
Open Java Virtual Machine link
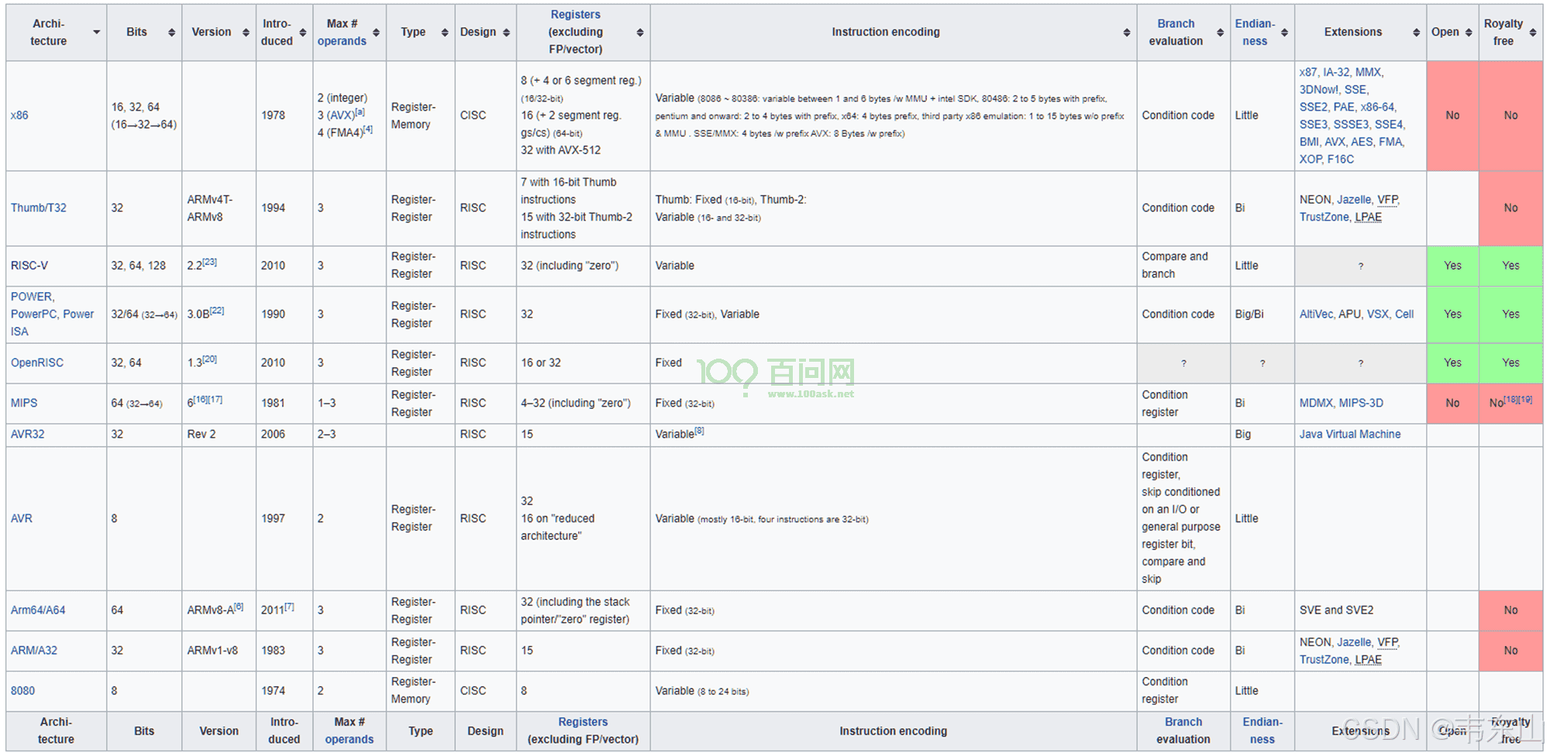1349,435
